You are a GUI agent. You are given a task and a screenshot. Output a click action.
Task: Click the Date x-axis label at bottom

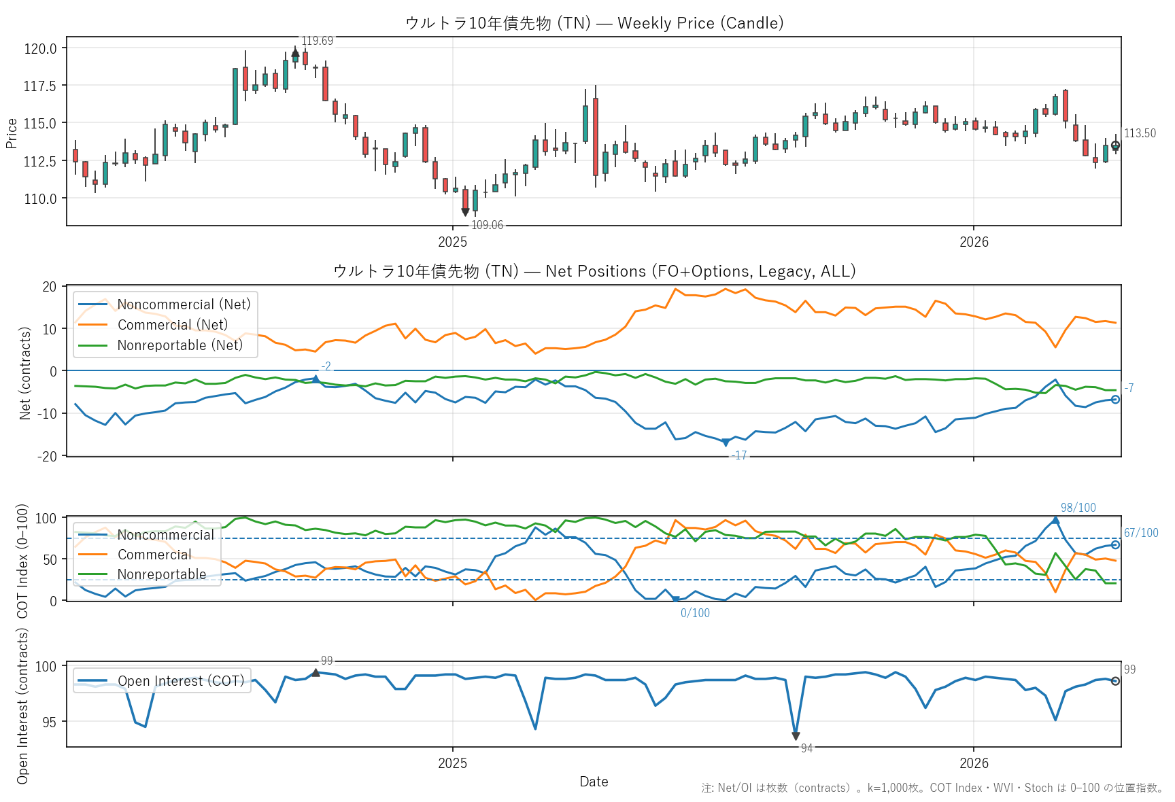pyautogui.click(x=594, y=782)
